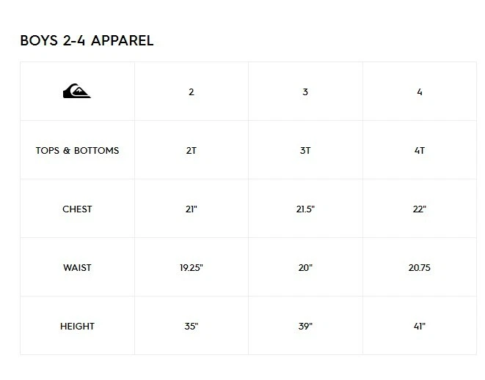Image resolution: width=485 pixels, height=380 pixels.
Task: Select size 3 column header
Action: 305,92
